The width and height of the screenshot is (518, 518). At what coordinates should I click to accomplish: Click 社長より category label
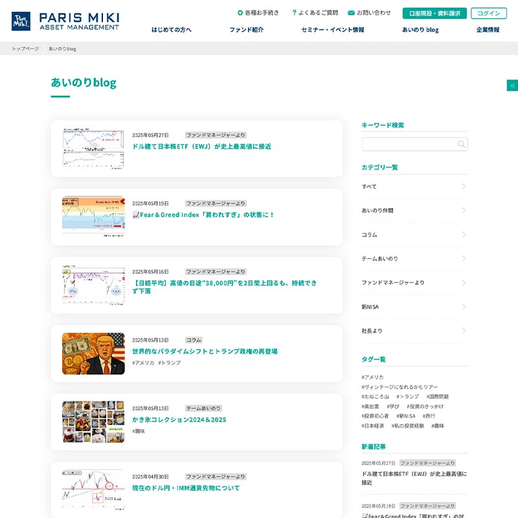[372, 331]
